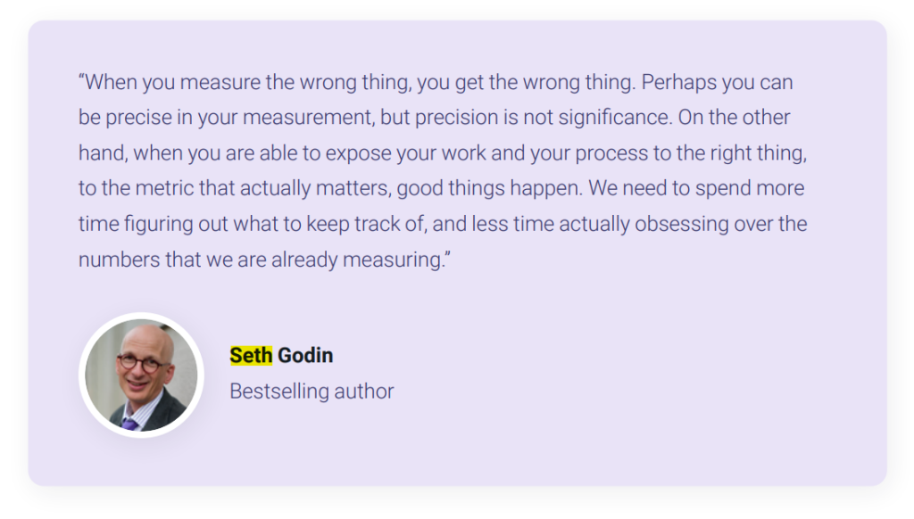This screenshot has height=519, width=914.
Task: Click the "Bestselling author" subtitle
Action: tap(312, 391)
